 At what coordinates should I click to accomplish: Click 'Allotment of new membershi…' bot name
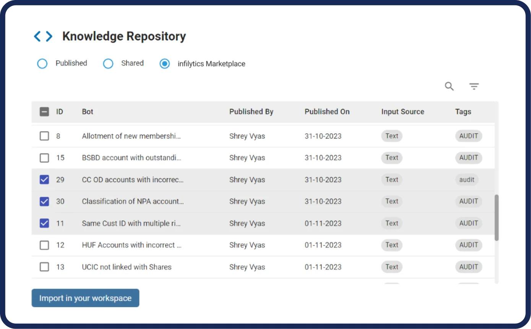131,136
